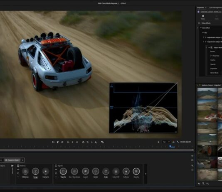This screenshot has height=192, width=222.
Task: Click the arrow at the right of the Vignette strip
Action: pos(146,174)
